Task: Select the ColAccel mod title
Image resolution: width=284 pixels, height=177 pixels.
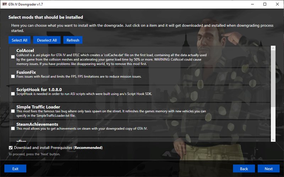Action: pyautogui.click(x=25, y=51)
